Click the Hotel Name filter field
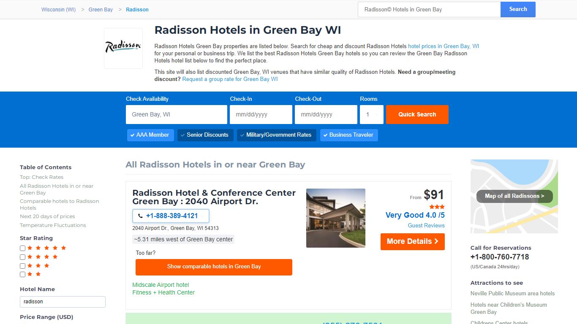Viewport: 577px width, 324px height. (x=63, y=302)
